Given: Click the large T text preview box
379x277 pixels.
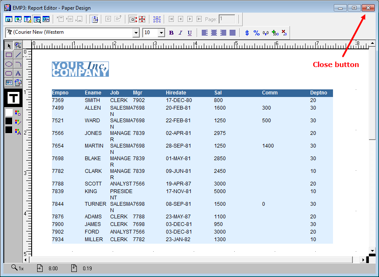Looking at the screenshot, I should pyautogui.click(x=13, y=98).
